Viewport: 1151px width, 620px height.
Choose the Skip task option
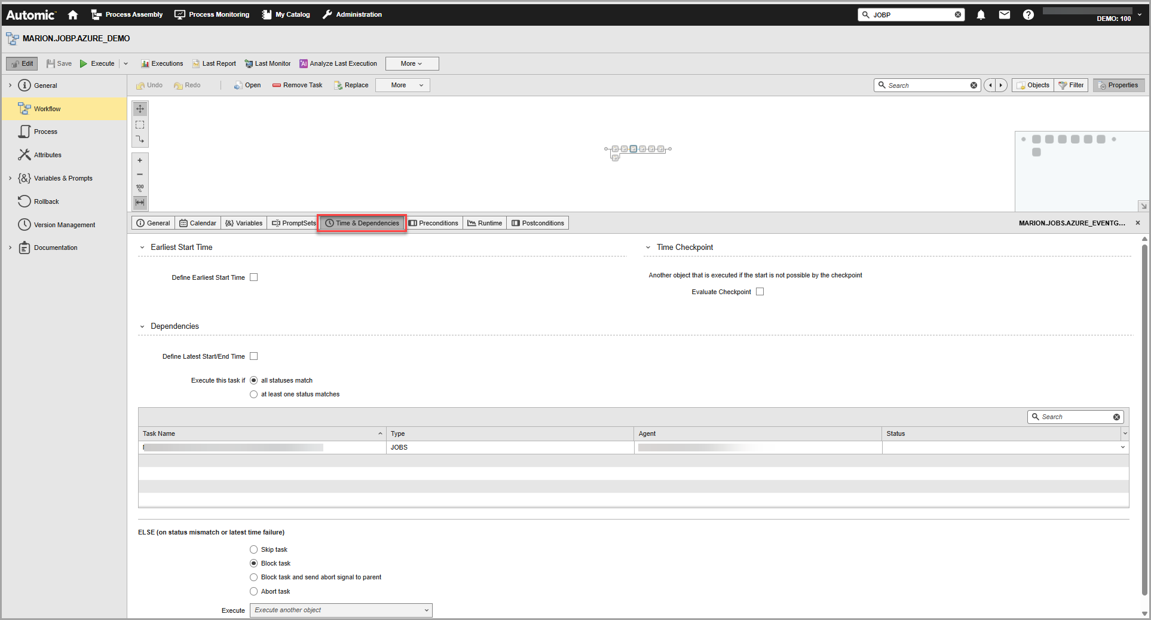[x=253, y=549]
